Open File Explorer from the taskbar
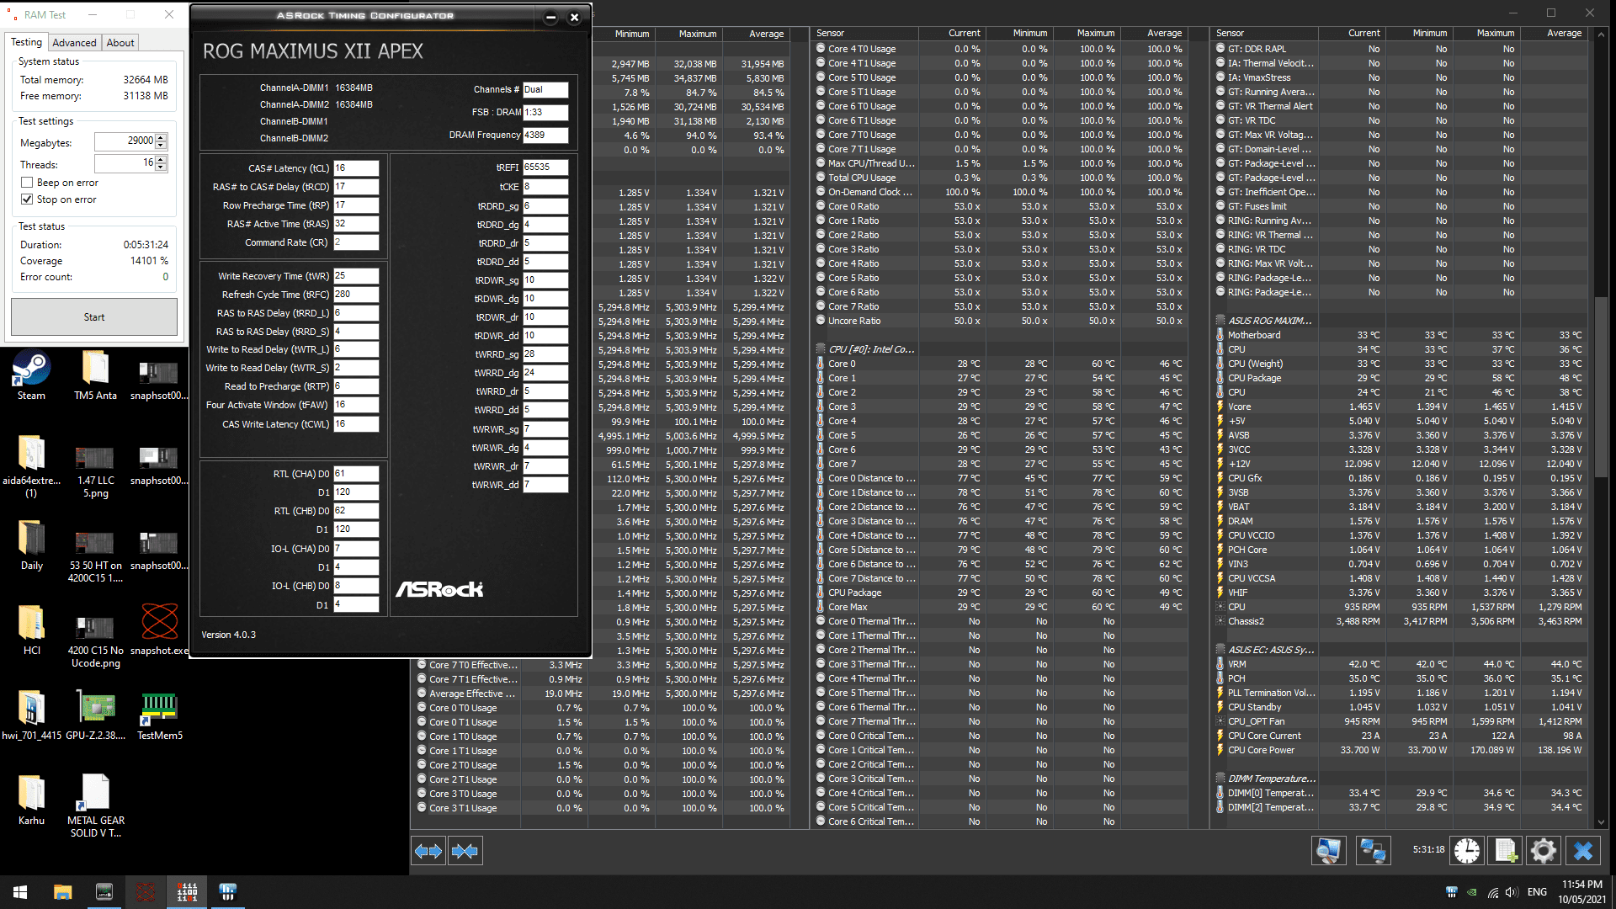The image size is (1616, 909). (x=62, y=892)
